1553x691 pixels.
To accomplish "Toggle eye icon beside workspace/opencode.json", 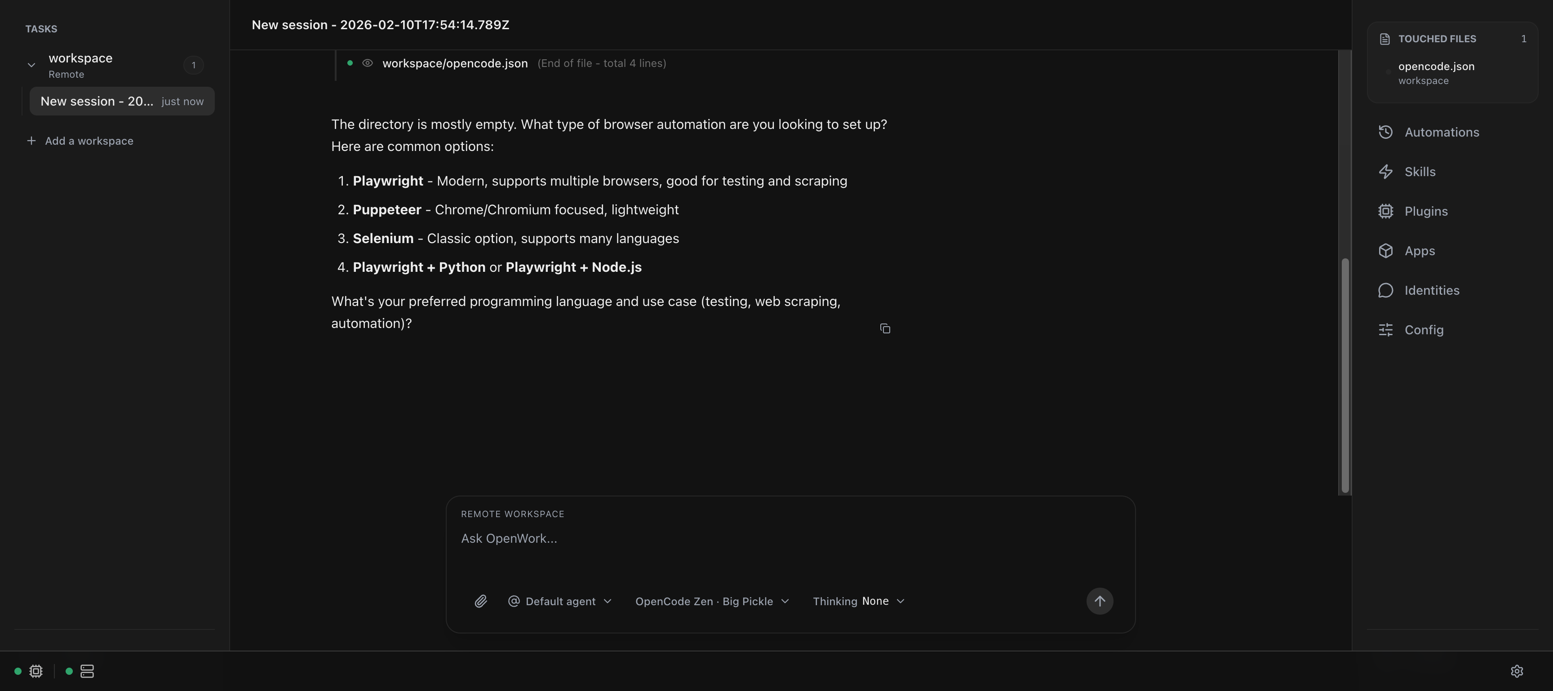I will 367,63.
